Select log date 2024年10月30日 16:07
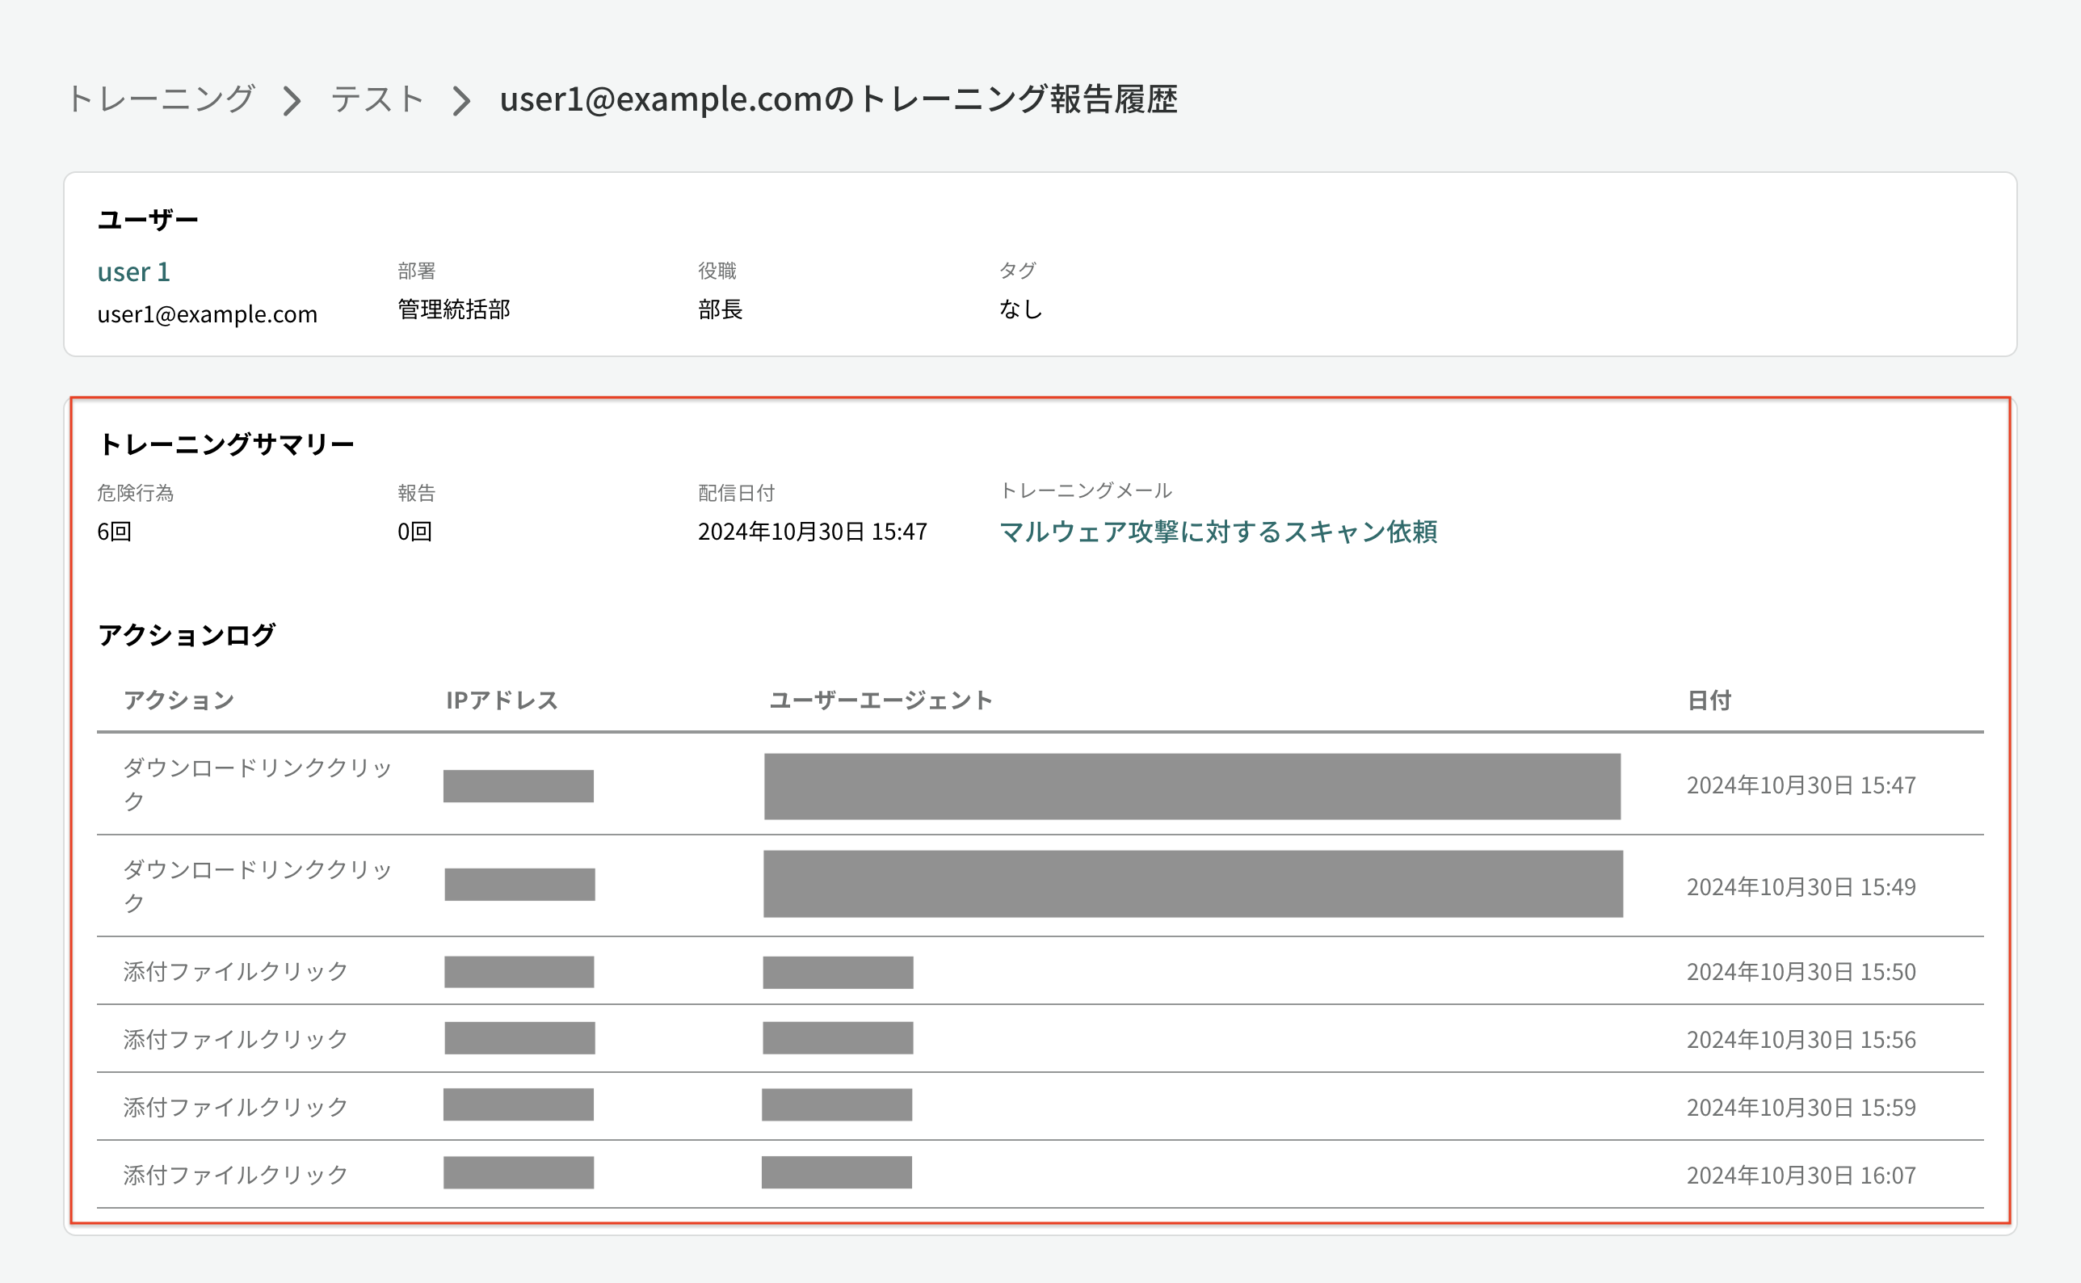 (x=1801, y=1176)
